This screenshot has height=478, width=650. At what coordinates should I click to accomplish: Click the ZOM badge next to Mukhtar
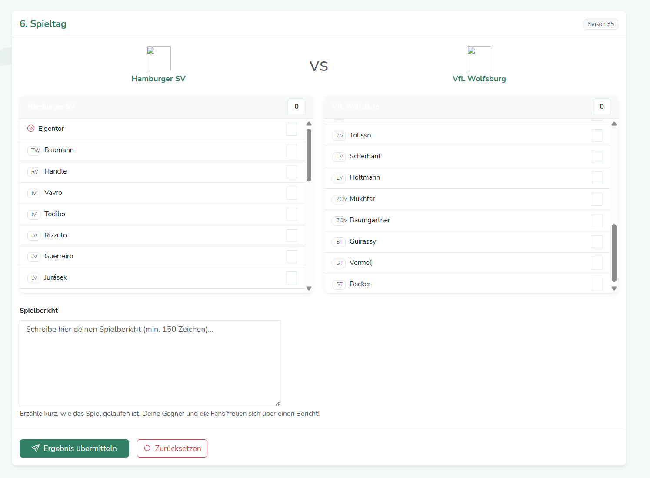(x=341, y=199)
